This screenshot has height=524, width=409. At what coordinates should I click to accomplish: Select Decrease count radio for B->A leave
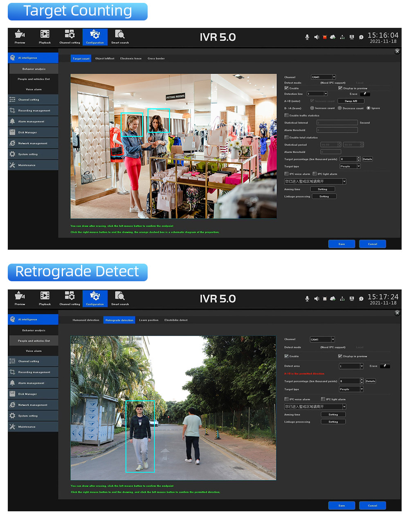pos(339,108)
